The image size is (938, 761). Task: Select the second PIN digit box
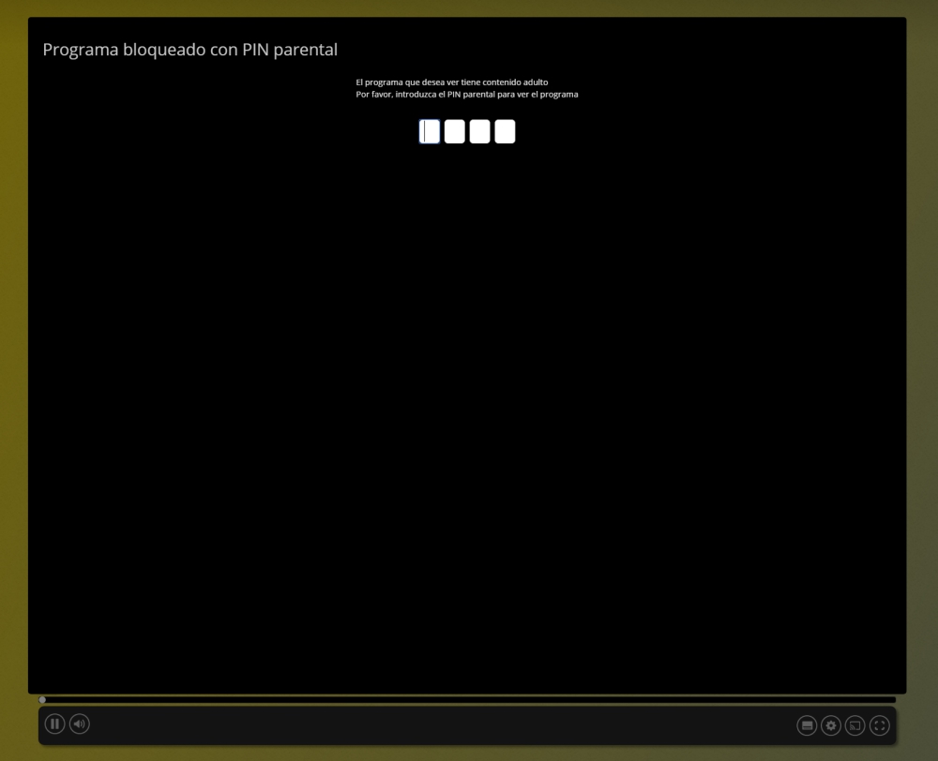tap(455, 132)
